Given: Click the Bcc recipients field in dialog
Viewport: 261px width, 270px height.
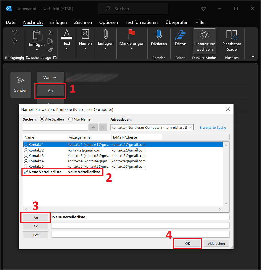Looking at the screenshot, I should pyautogui.click(x=140, y=234).
